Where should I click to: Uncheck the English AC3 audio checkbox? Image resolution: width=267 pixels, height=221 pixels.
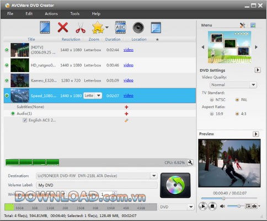point(25,120)
